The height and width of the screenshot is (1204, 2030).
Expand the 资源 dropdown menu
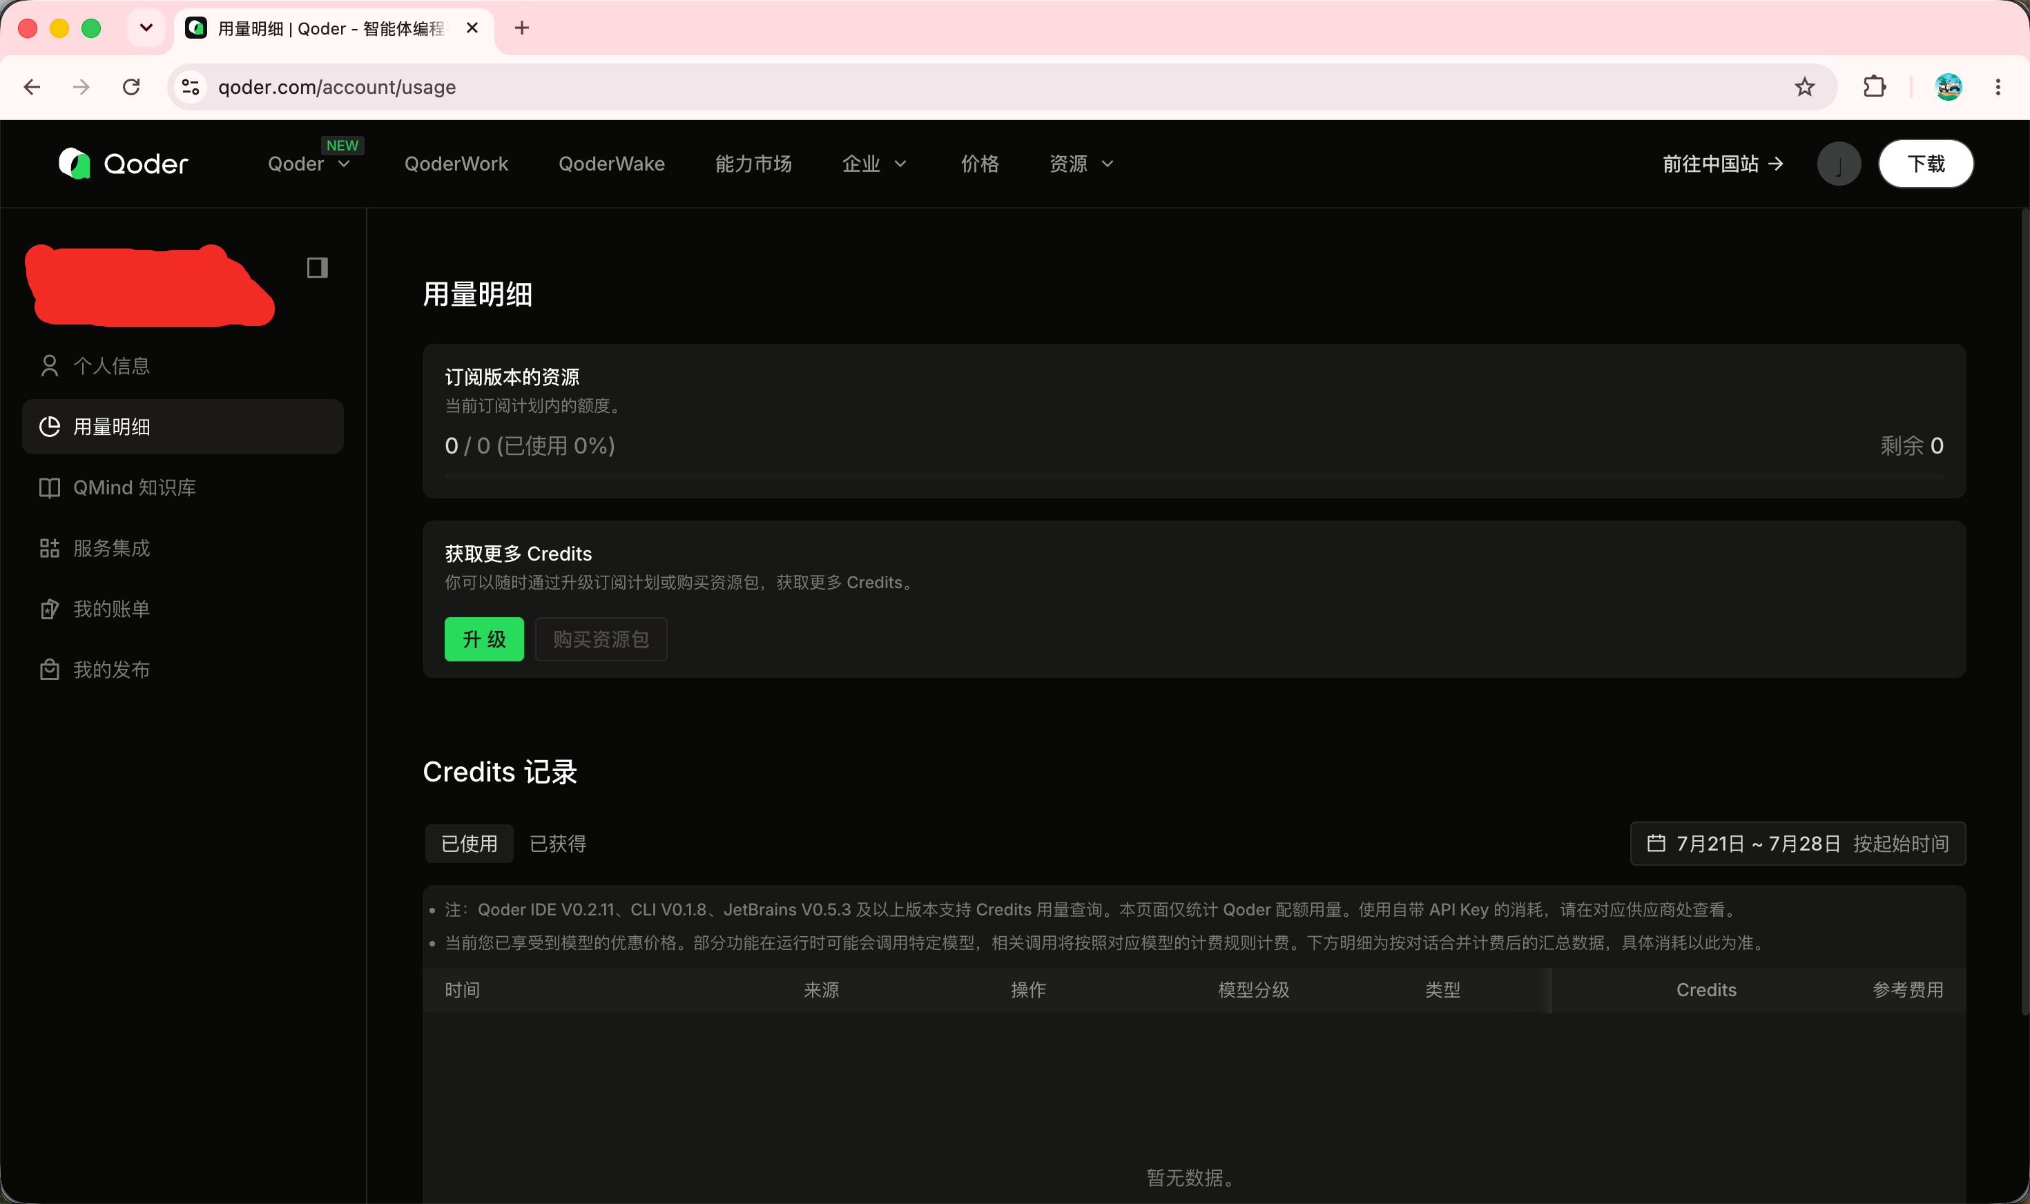click(1081, 164)
